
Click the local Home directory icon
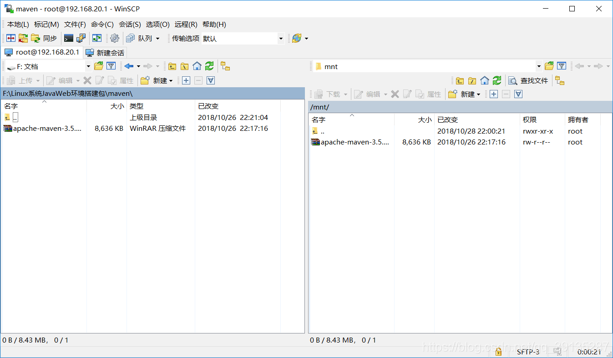click(197, 66)
